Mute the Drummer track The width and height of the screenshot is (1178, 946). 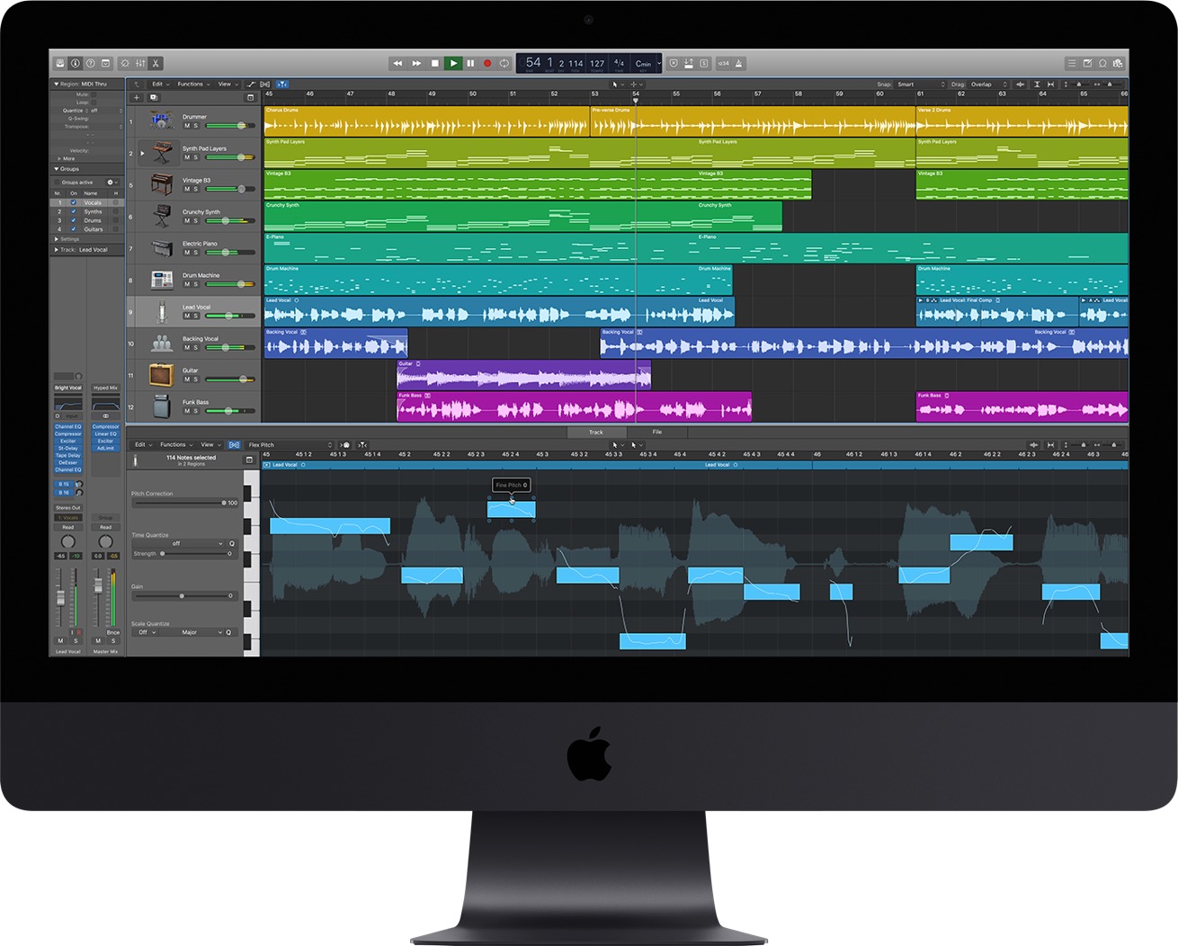click(x=187, y=126)
